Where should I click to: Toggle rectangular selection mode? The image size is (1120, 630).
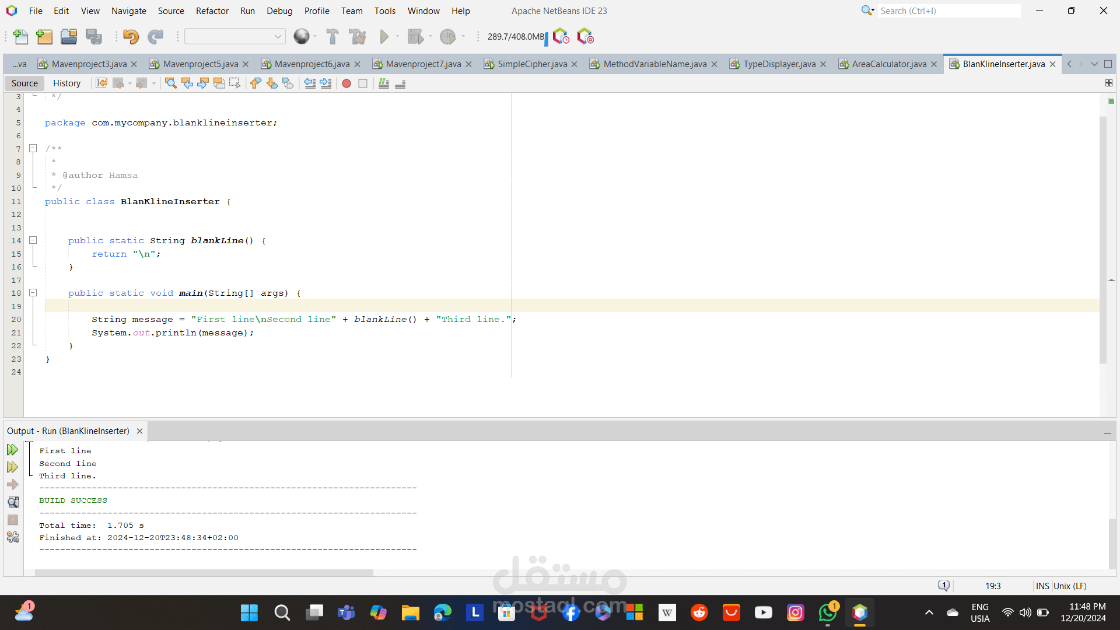point(235,83)
